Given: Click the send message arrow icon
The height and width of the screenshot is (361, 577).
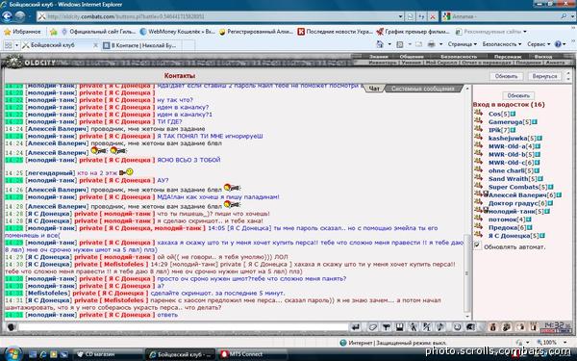Looking at the screenshot, I should 356,326.
